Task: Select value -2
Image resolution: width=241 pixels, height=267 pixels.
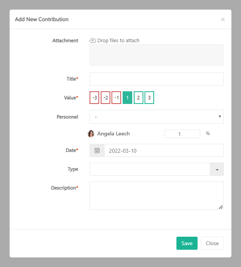Action: pyautogui.click(x=105, y=97)
